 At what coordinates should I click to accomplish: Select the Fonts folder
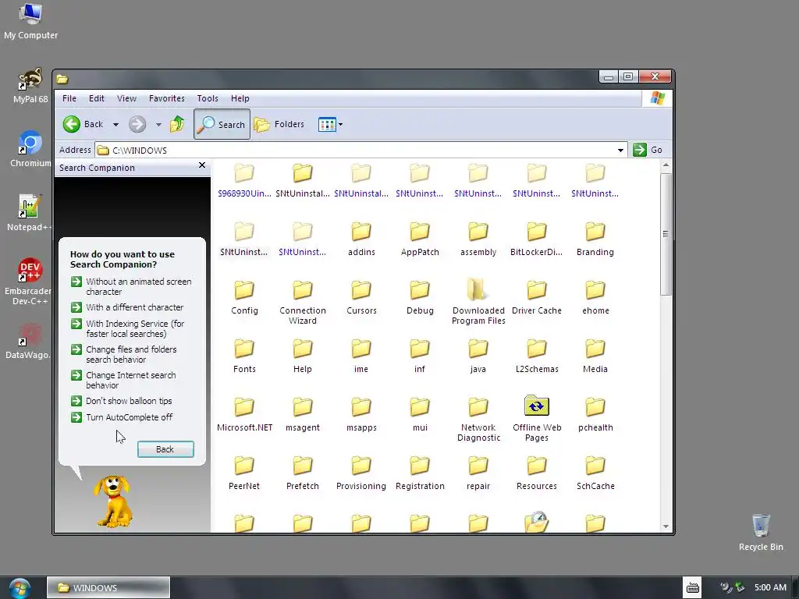coord(244,356)
